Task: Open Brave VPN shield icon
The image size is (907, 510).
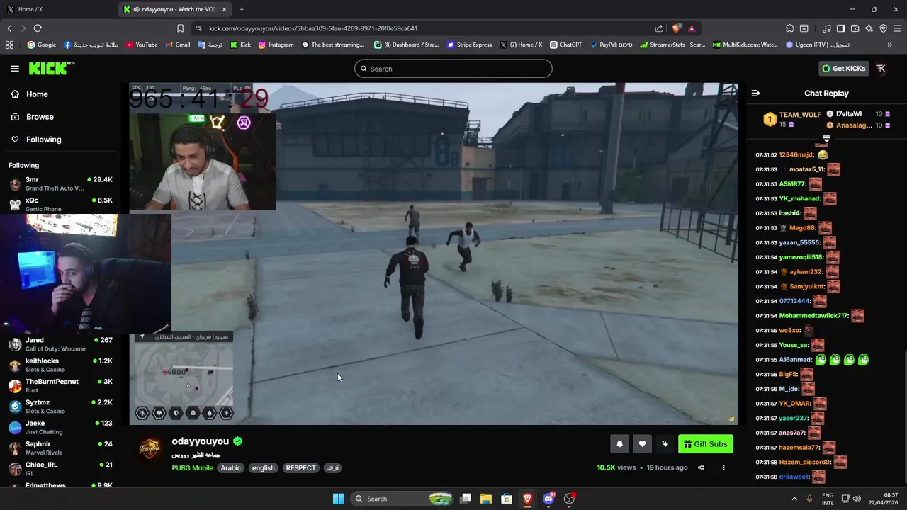Action: click(883, 28)
